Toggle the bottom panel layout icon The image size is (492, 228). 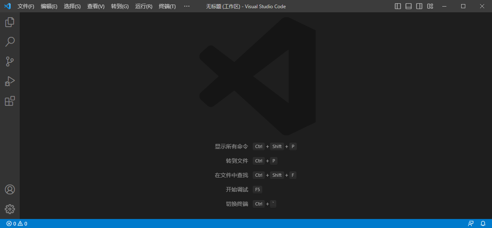click(409, 6)
